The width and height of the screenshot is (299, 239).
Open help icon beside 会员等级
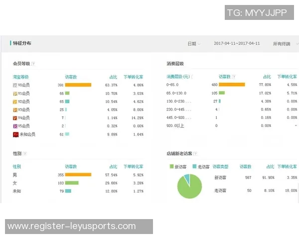33,64
